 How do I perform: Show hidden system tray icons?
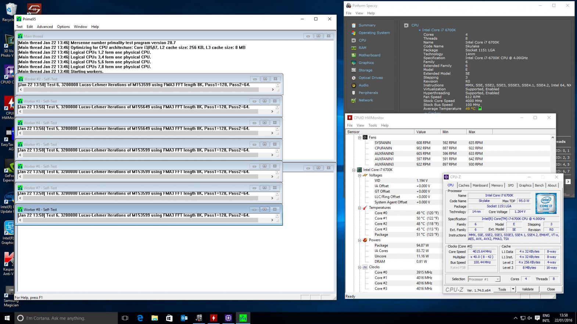click(x=515, y=318)
